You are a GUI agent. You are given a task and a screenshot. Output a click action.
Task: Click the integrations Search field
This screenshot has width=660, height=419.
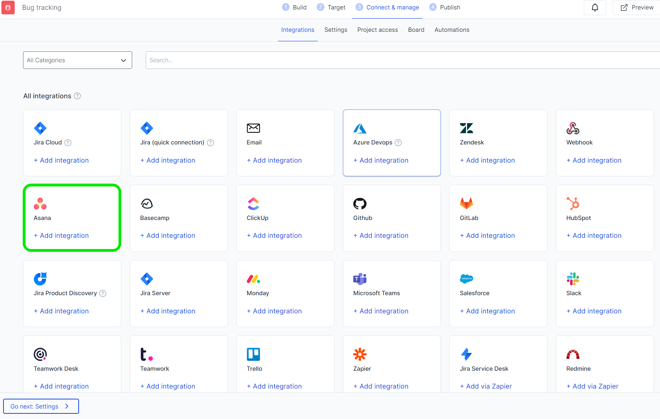403,60
